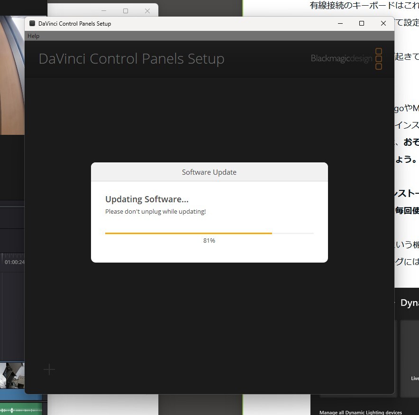Click the add panel plus icon

(x=49, y=369)
